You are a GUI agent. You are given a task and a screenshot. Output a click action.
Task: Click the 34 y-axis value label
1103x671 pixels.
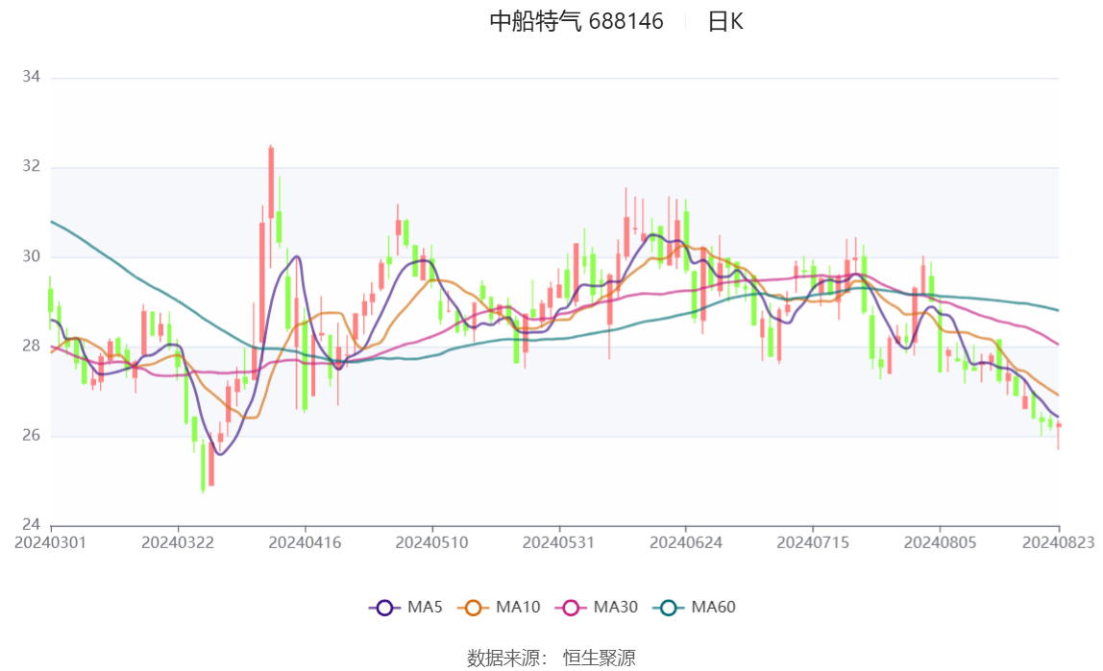click(31, 77)
